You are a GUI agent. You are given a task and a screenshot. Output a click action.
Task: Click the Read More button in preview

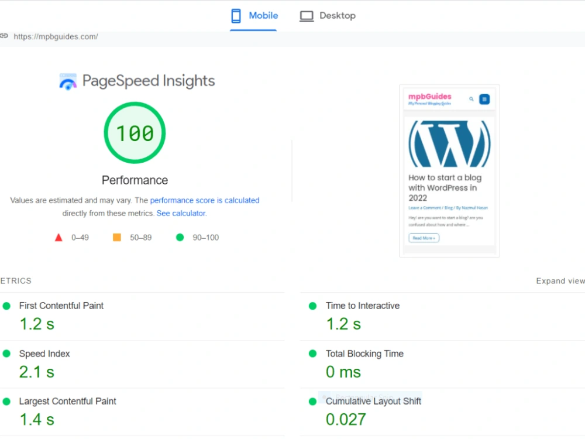[424, 238]
